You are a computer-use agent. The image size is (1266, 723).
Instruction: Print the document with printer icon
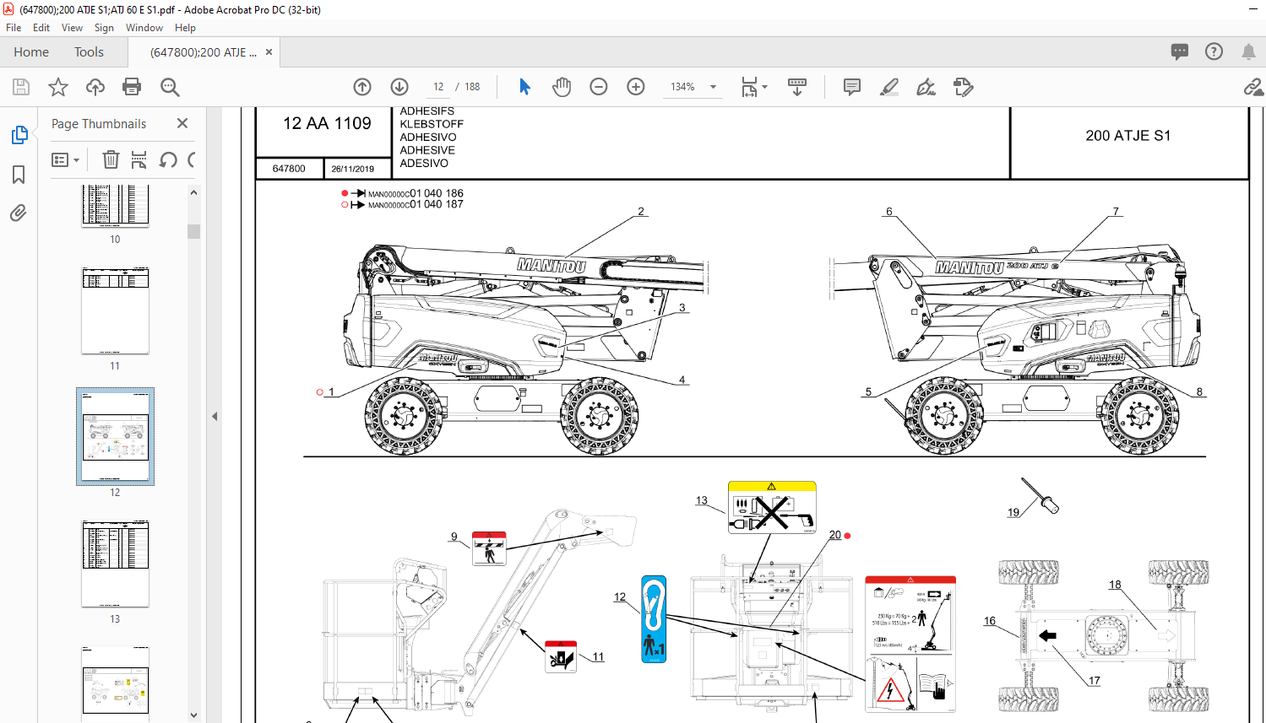tap(132, 87)
